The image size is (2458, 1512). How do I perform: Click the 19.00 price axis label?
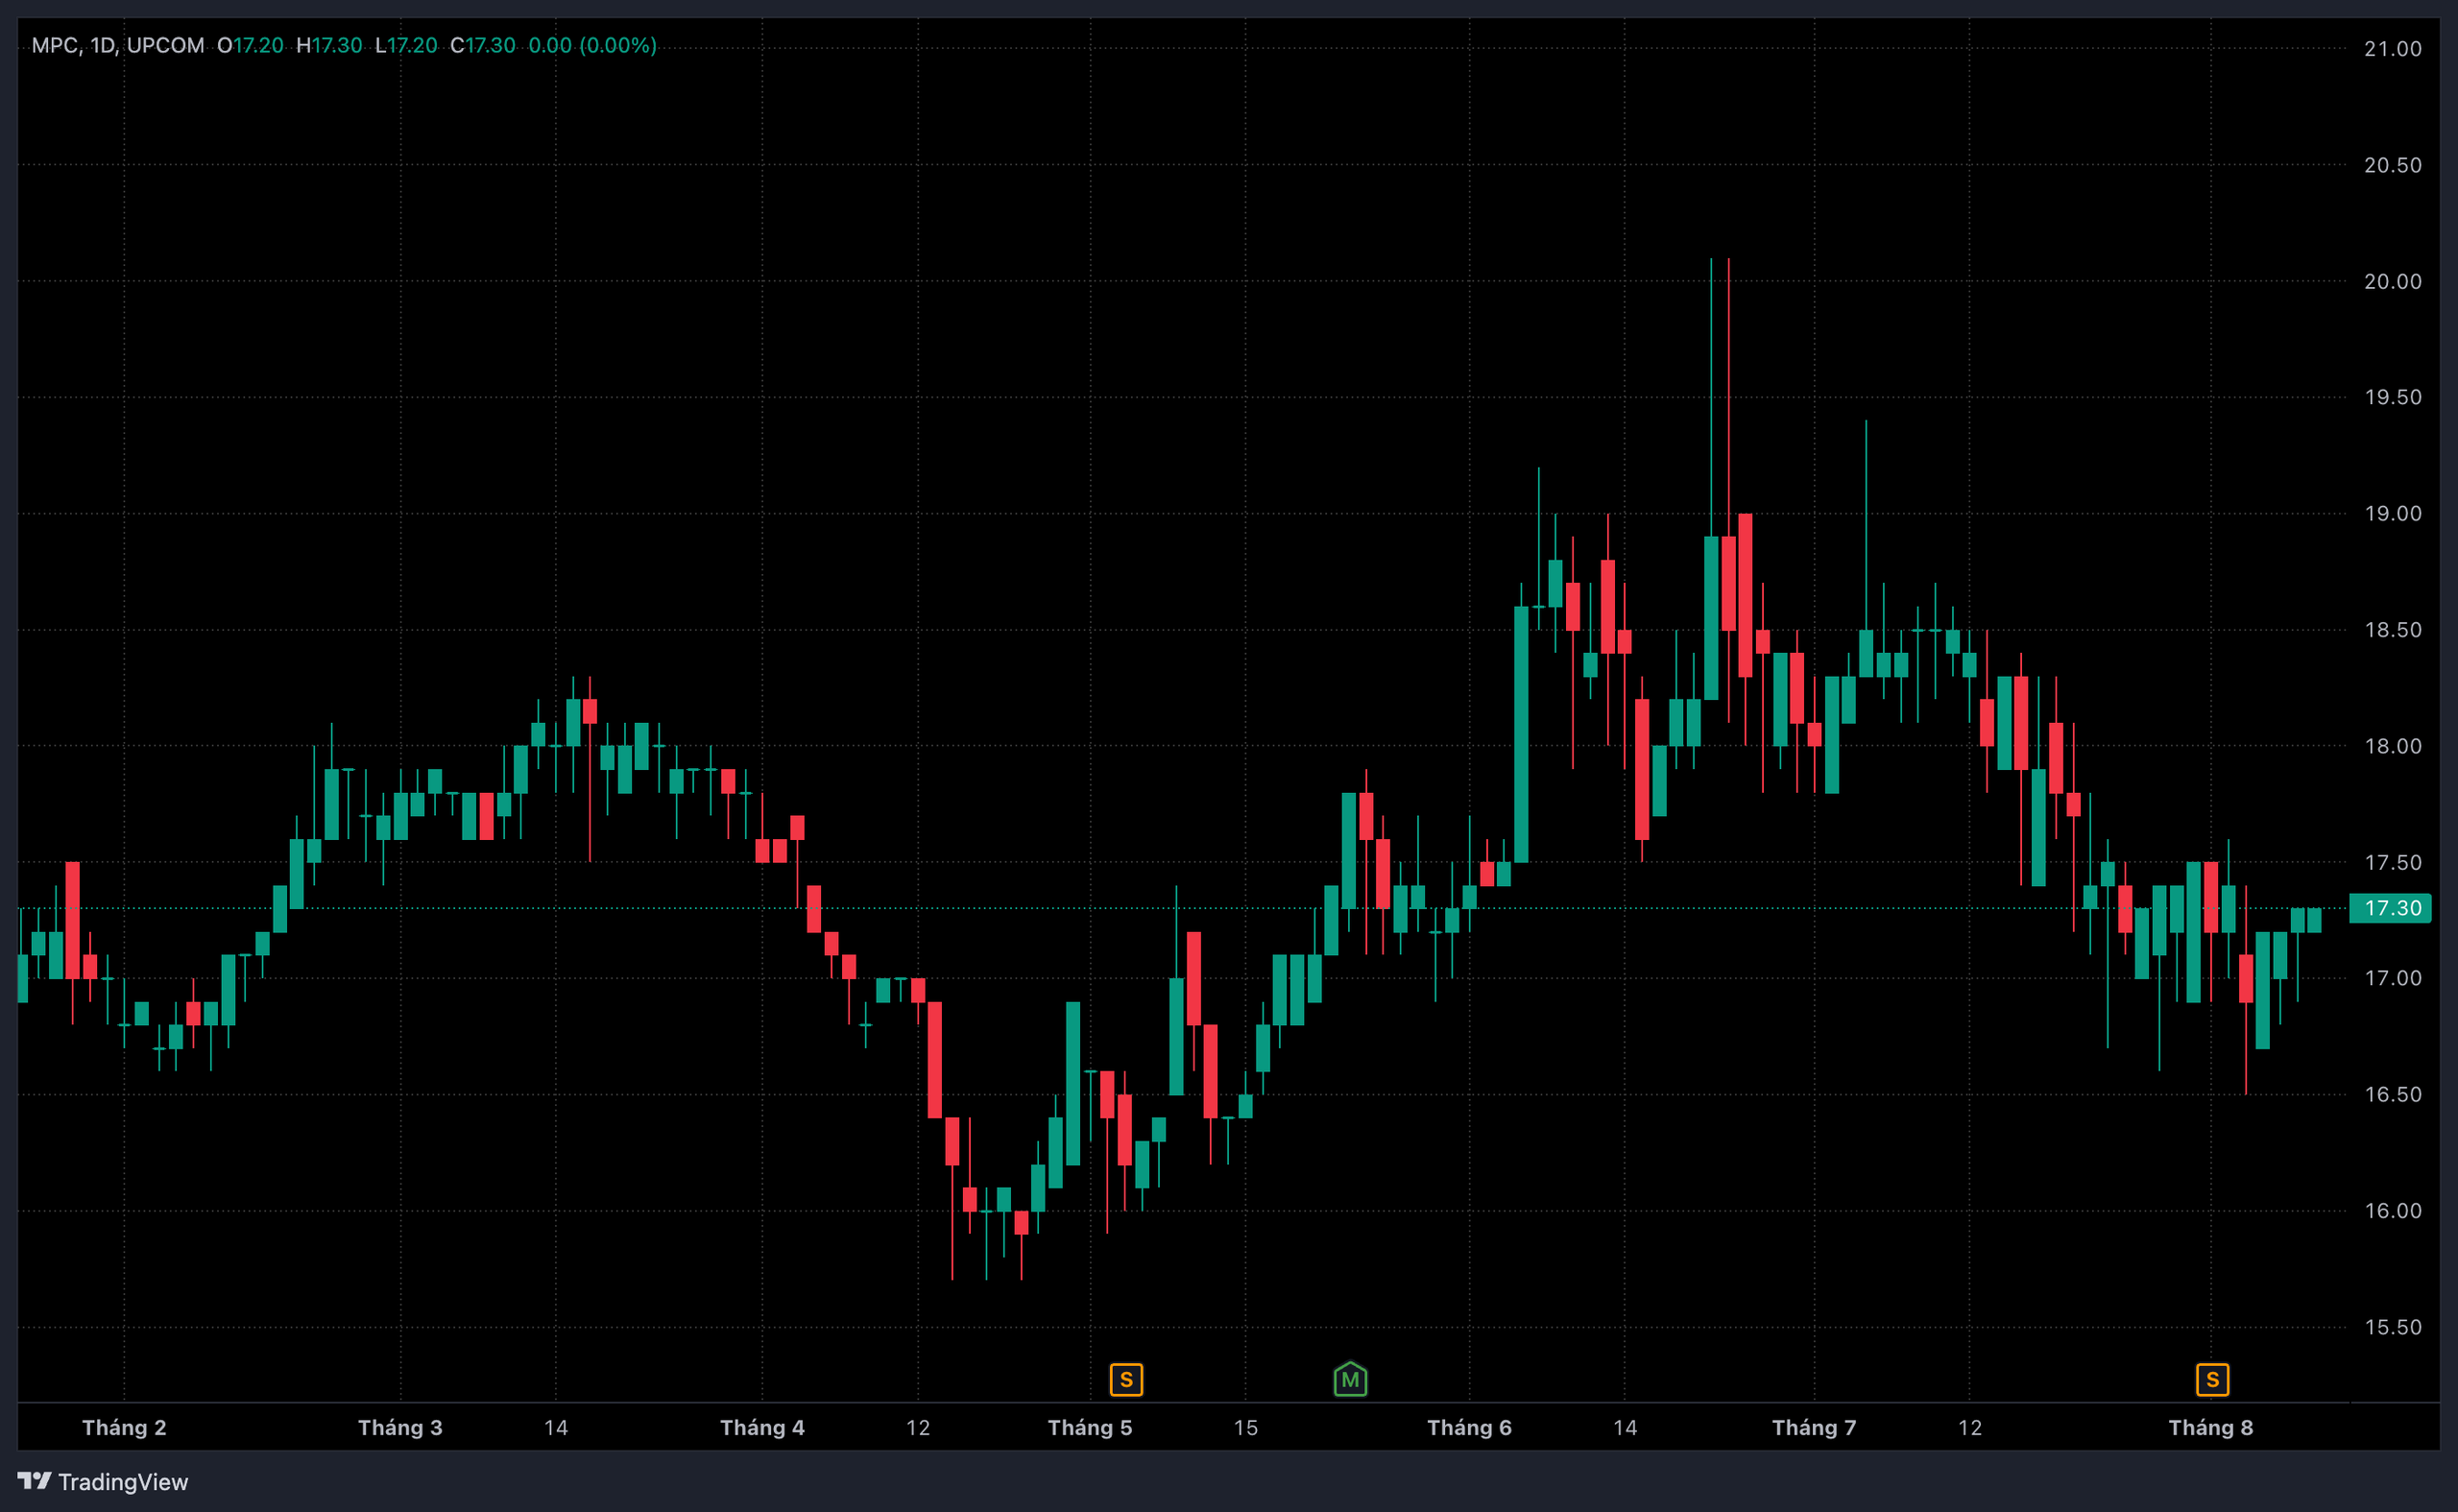tap(2392, 513)
